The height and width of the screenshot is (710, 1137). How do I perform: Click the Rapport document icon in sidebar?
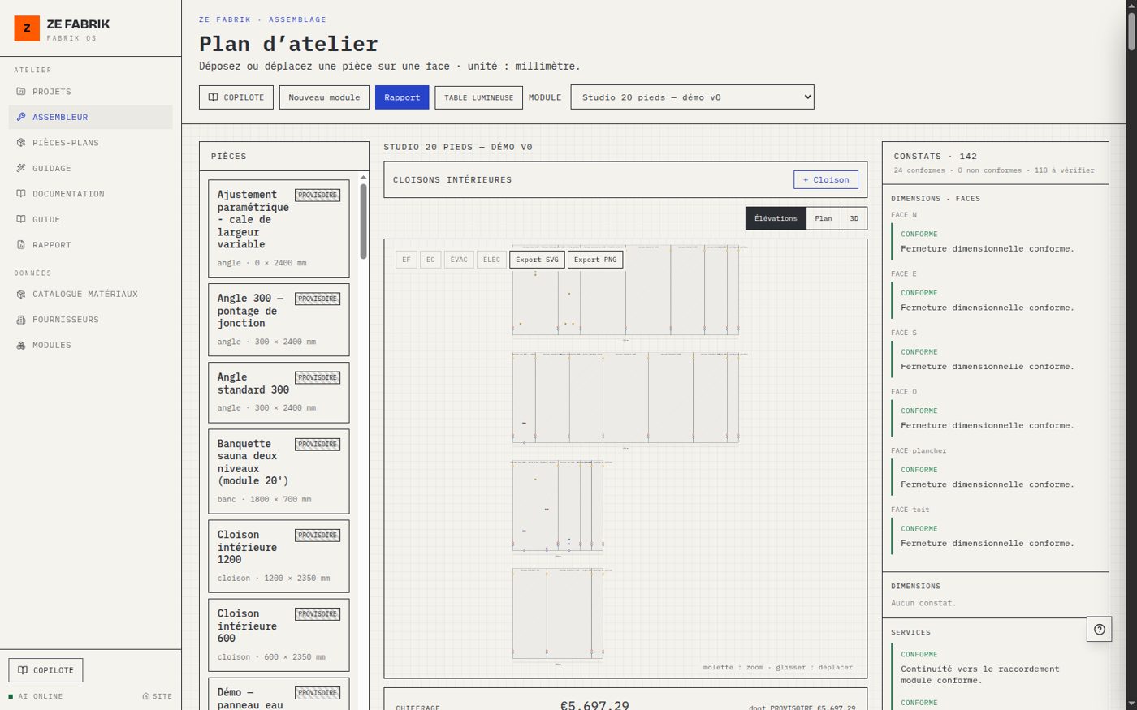(x=21, y=245)
